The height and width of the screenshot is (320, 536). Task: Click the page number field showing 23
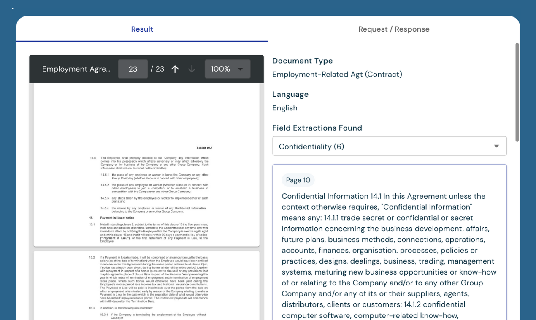[x=133, y=69]
